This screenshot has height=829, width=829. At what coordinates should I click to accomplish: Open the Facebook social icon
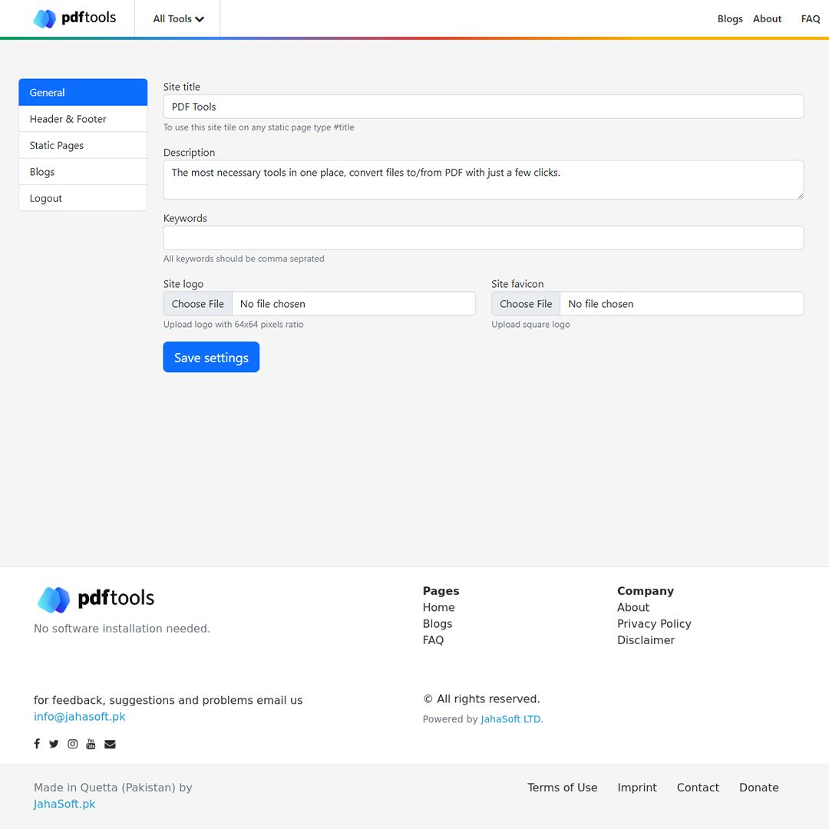point(37,744)
